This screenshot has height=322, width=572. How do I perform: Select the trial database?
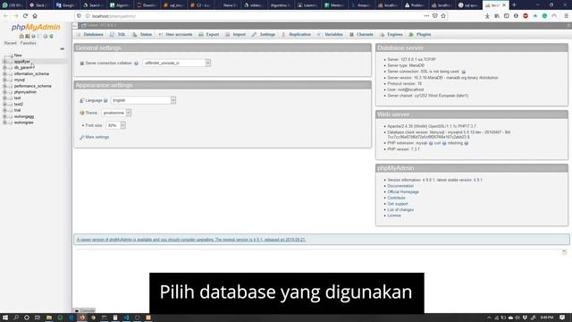pos(17,110)
